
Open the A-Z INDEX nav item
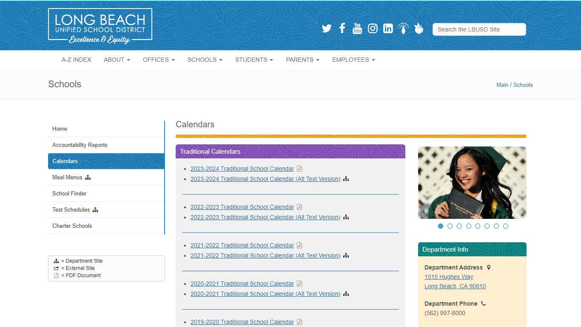pos(77,60)
